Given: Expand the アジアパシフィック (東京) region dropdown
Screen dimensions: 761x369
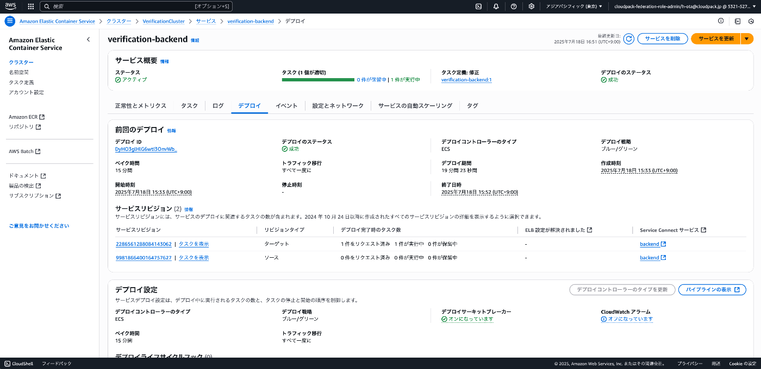Looking at the screenshot, I should pyautogui.click(x=574, y=7).
